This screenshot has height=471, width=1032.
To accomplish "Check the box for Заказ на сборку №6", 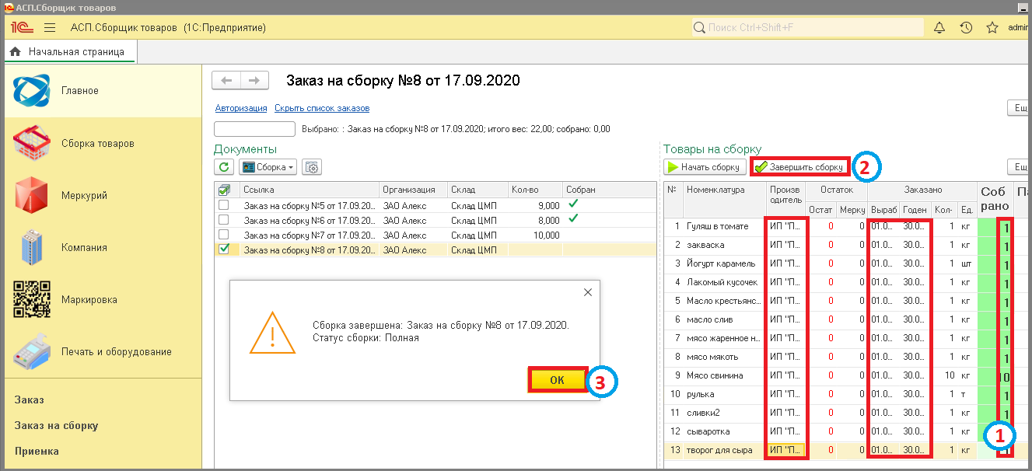I will tap(224, 220).
